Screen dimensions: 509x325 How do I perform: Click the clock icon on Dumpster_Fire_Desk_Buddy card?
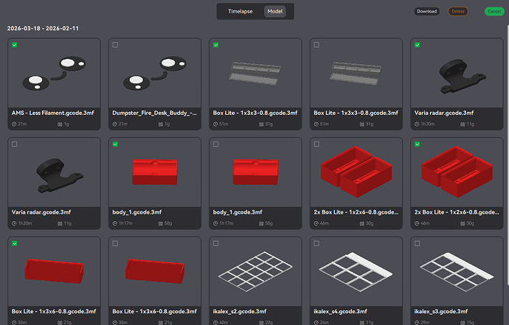[x=114, y=125]
